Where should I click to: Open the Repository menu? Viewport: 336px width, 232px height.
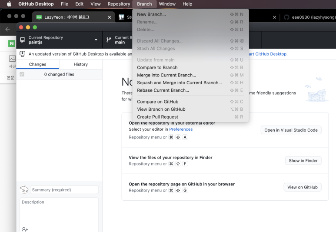119,4
